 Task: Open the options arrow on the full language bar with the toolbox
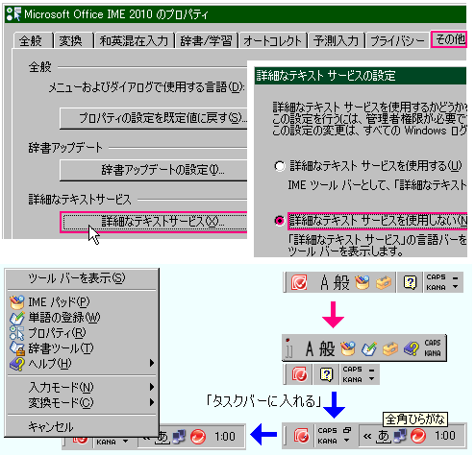(455, 287)
